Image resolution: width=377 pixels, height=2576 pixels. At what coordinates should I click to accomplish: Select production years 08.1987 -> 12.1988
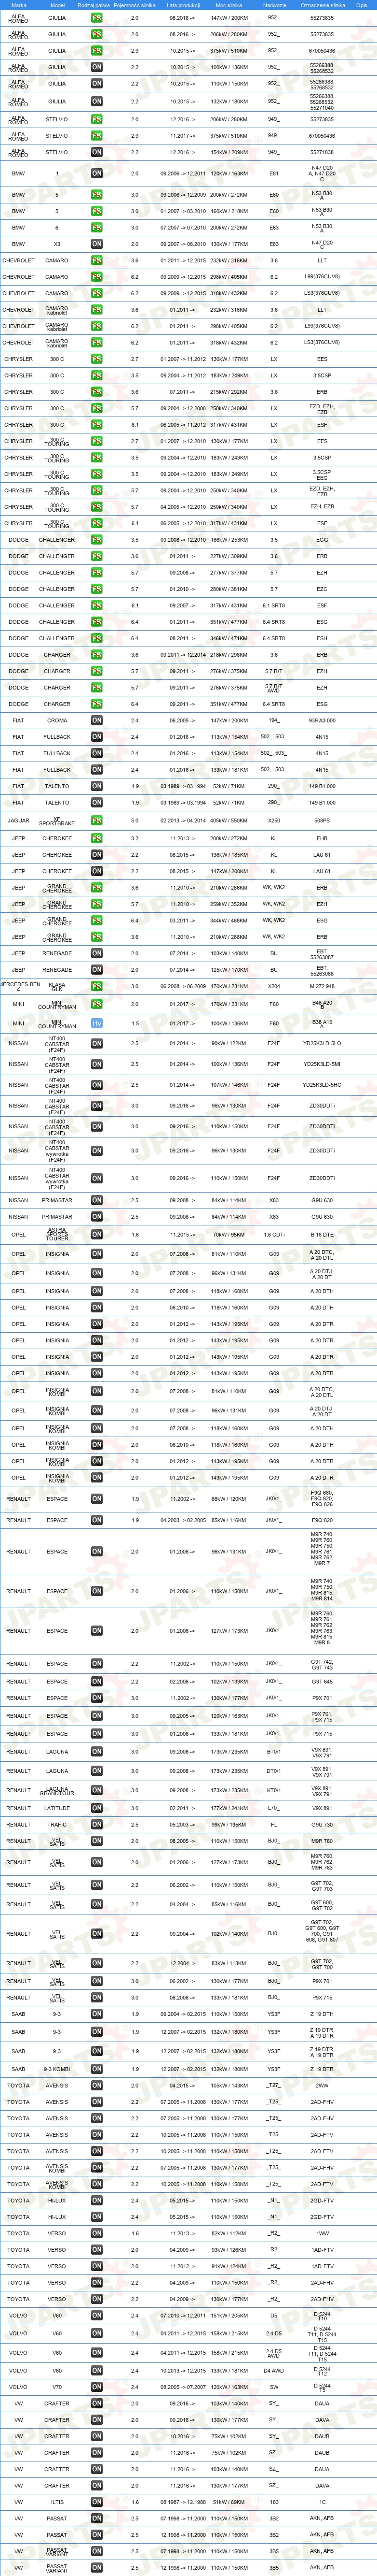[x=184, y=2502]
